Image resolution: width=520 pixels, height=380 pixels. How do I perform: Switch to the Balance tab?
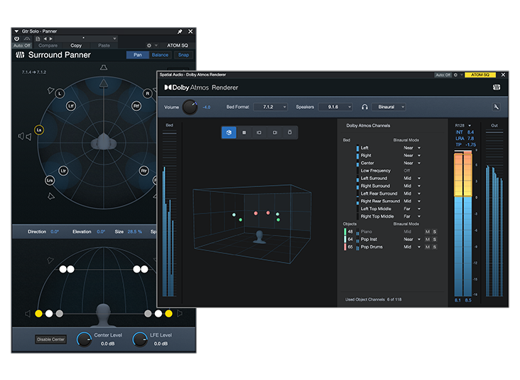[161, 55]
